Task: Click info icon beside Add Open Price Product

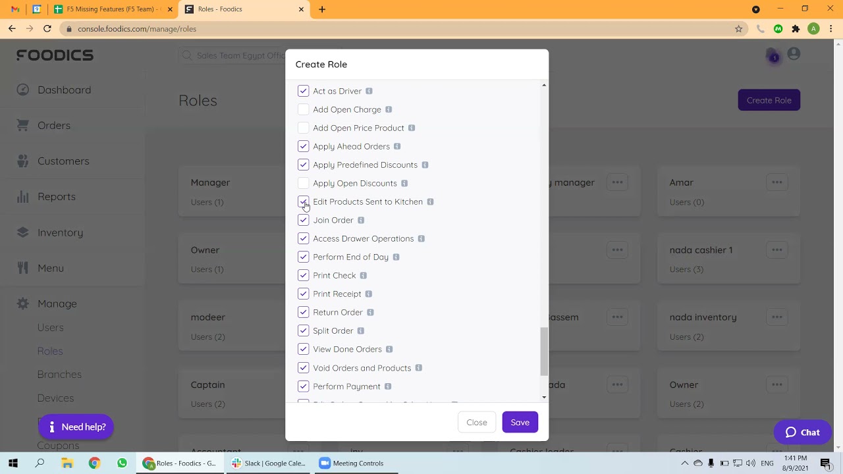Action: [412, 128]
